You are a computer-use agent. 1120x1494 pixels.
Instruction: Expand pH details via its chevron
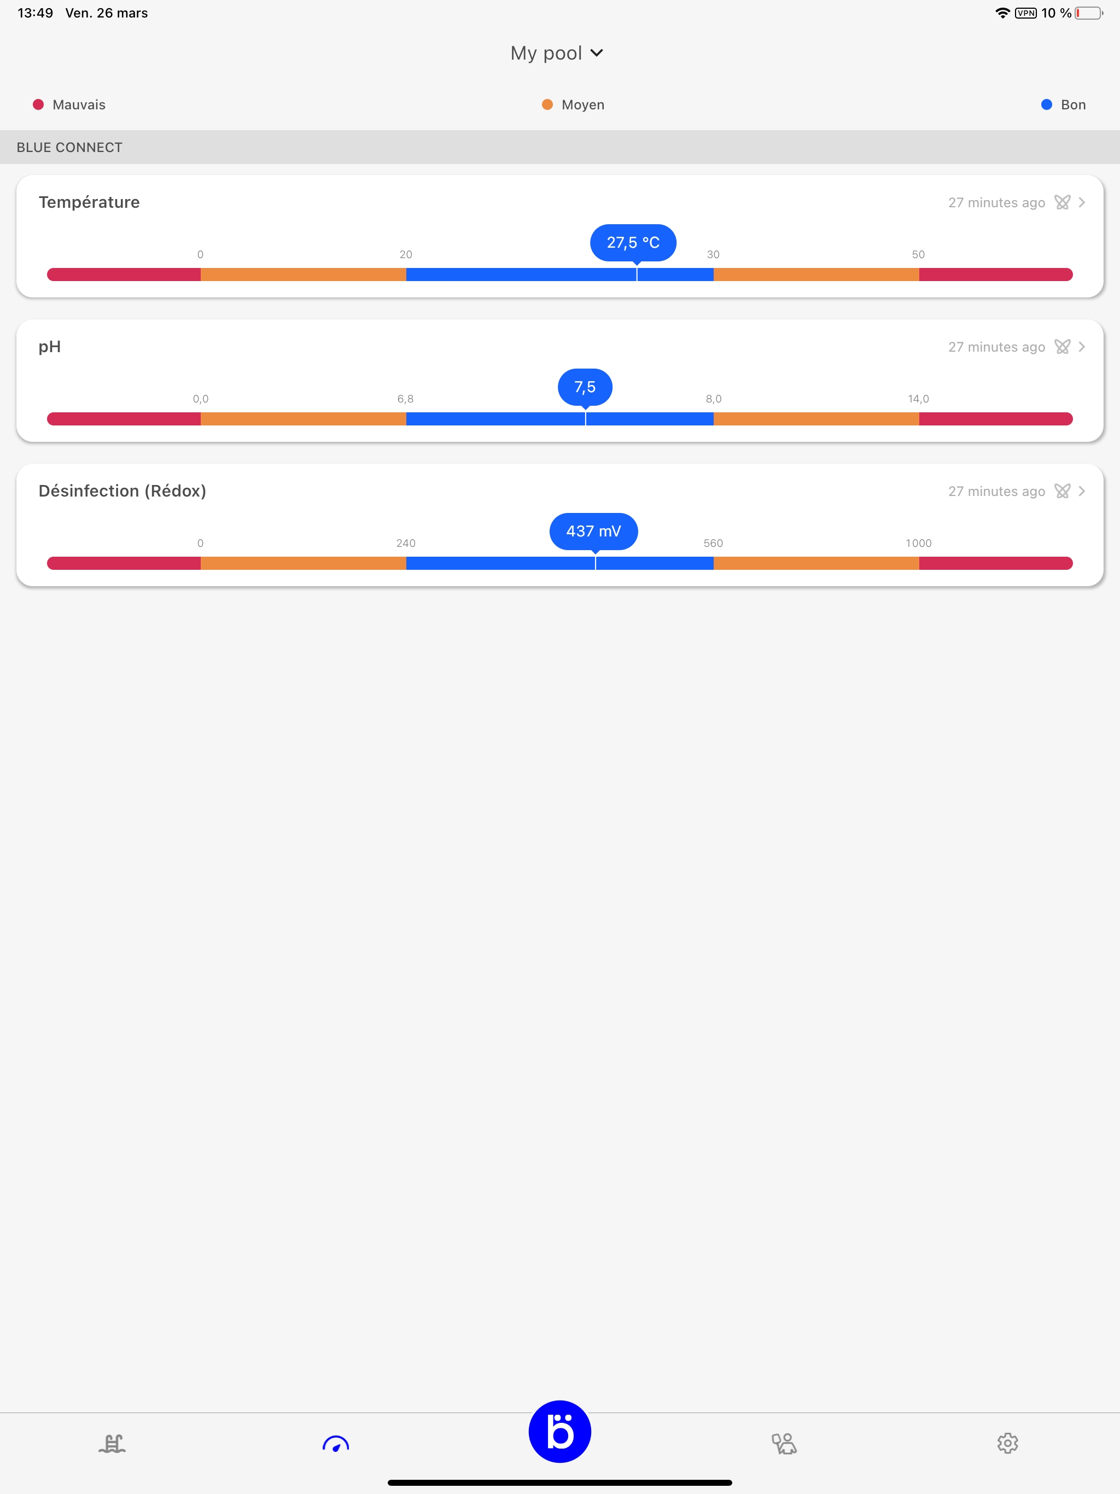click(x=1083, y=347)
